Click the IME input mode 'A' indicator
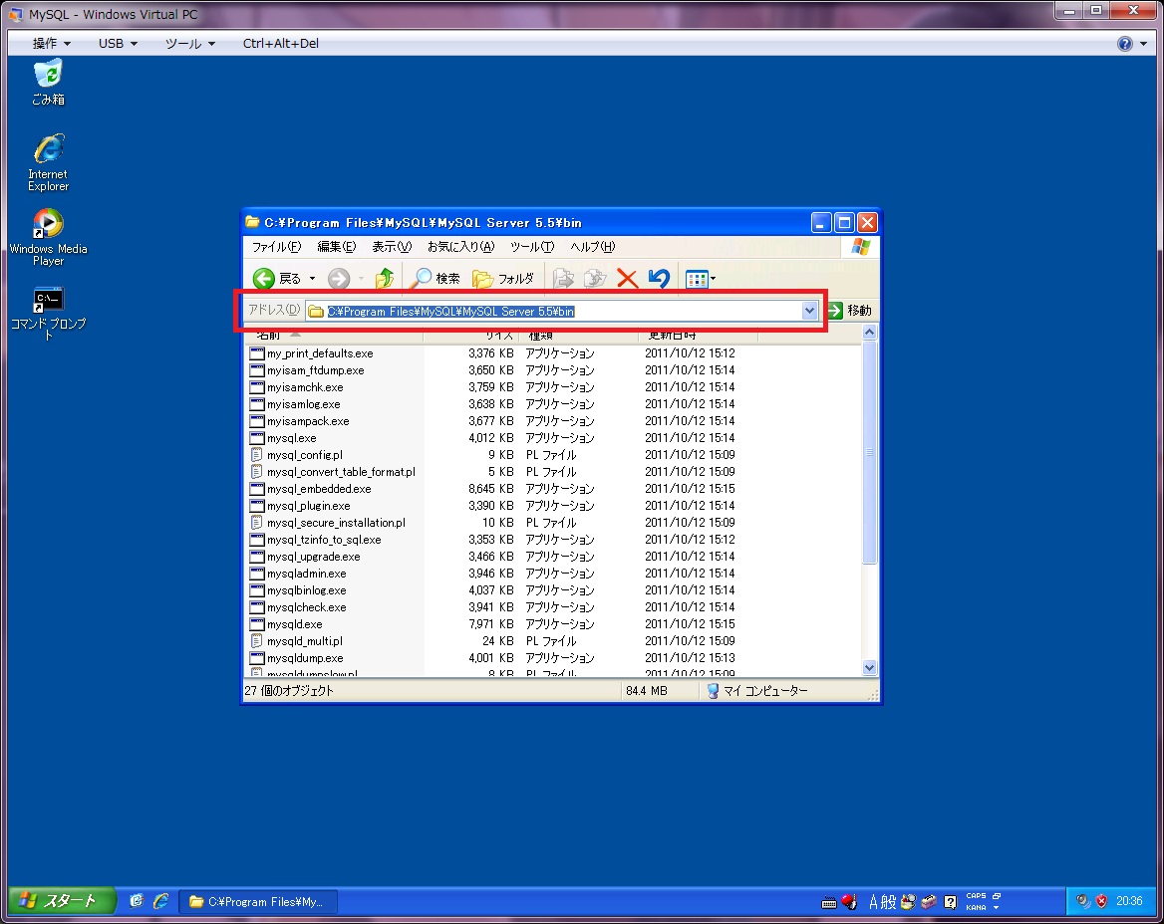The image size is (1164, 924). point(873,902)
